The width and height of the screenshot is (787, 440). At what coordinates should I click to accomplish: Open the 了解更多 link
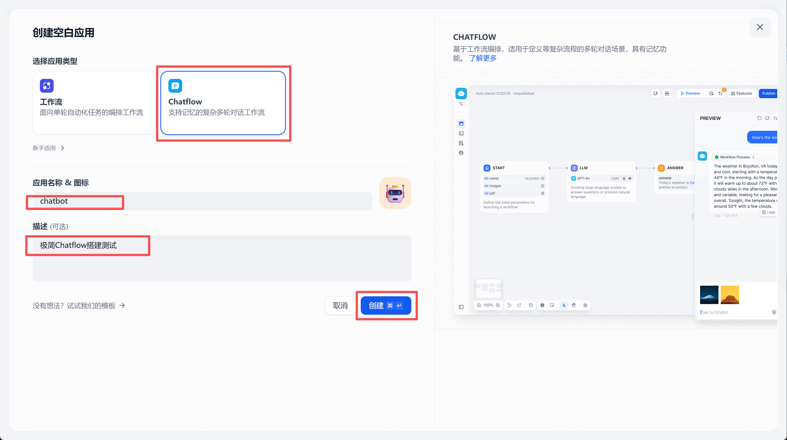[x=483, y=58]
